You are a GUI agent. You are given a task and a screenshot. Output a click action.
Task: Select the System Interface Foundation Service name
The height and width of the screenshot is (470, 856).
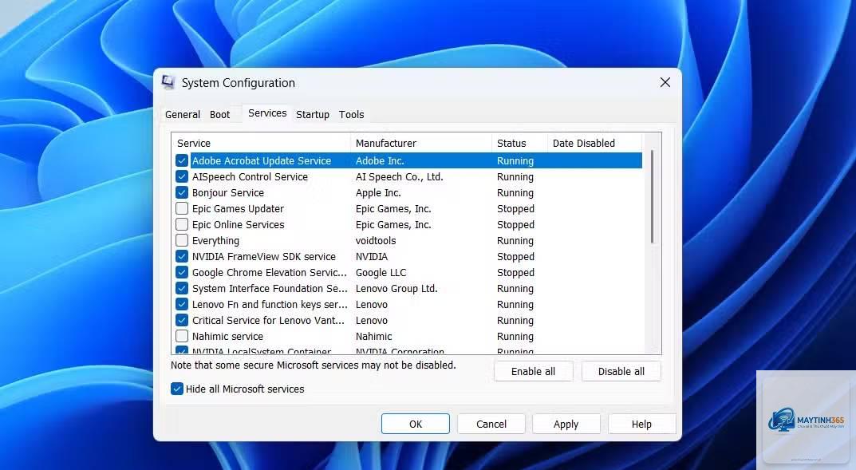click(270, 288)
